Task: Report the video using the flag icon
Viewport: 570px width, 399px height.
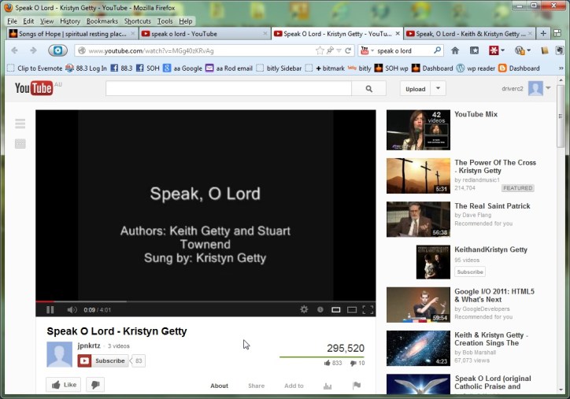Action: 356,386
